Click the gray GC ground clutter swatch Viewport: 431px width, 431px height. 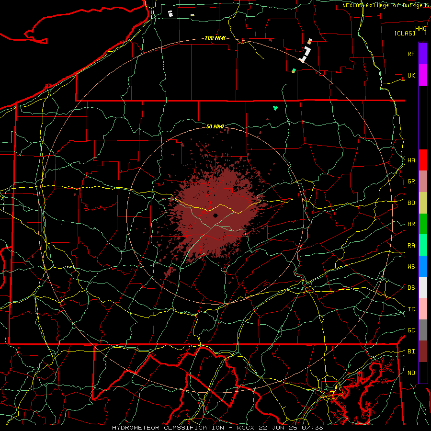click(x=423, y=330)
